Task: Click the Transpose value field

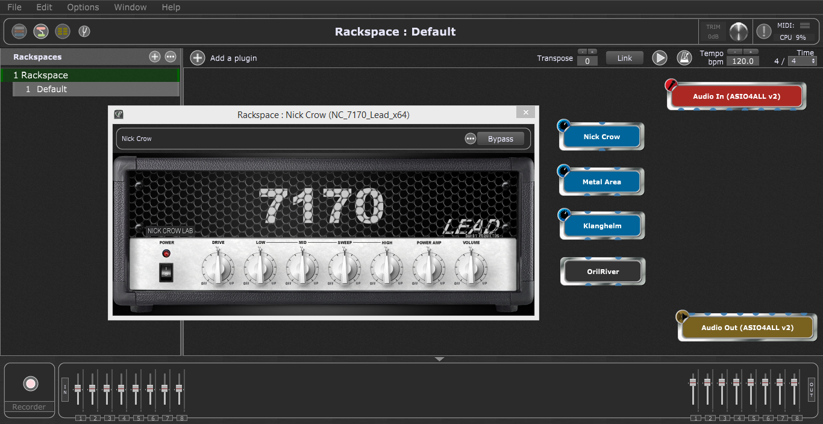Action: pos(587,61)
